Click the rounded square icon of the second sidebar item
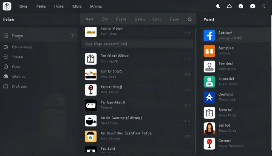 (6, 47)
